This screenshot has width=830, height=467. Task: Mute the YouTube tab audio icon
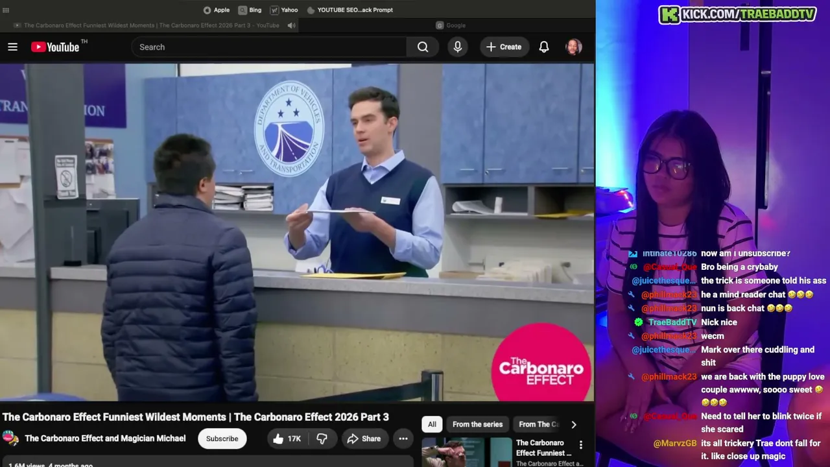click(x=292, y=25)
